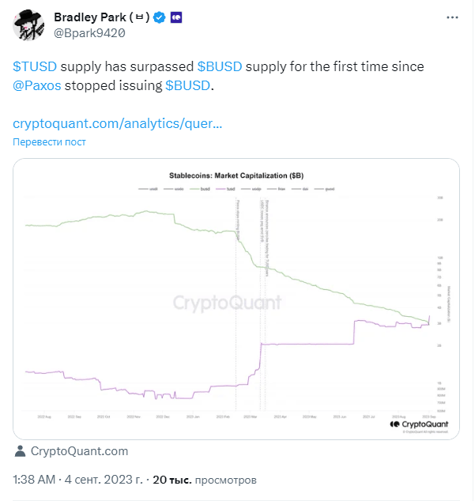Viewport: 475px width, 501px height.
Task: Open the @Bpark9420 handle
Action: [x=89, y=33]
